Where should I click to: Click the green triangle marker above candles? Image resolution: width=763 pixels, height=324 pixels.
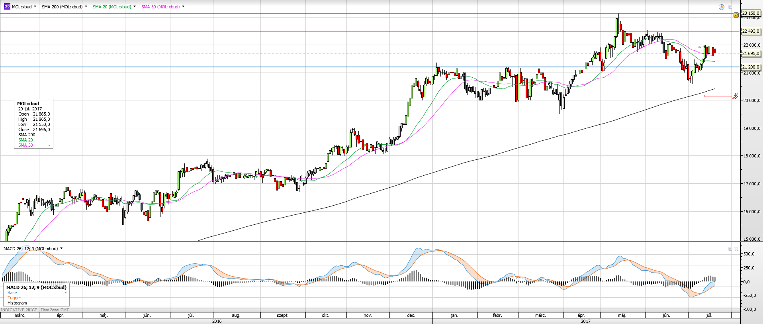tap(699, 47)
